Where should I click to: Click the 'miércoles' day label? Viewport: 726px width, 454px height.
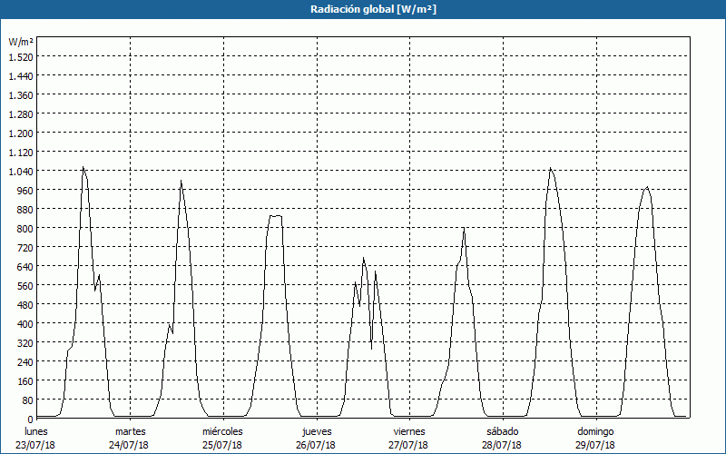pyautogui.click(x=222, y=431)
